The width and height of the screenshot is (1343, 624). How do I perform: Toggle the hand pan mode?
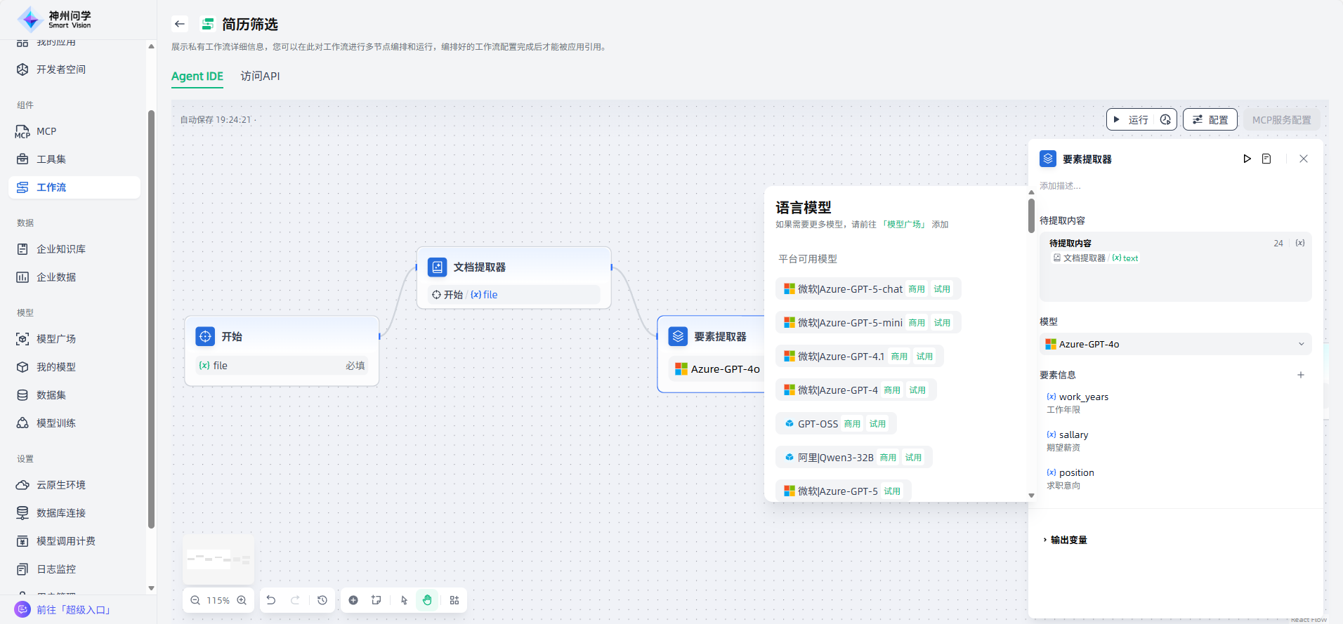(x=427, y=600)
